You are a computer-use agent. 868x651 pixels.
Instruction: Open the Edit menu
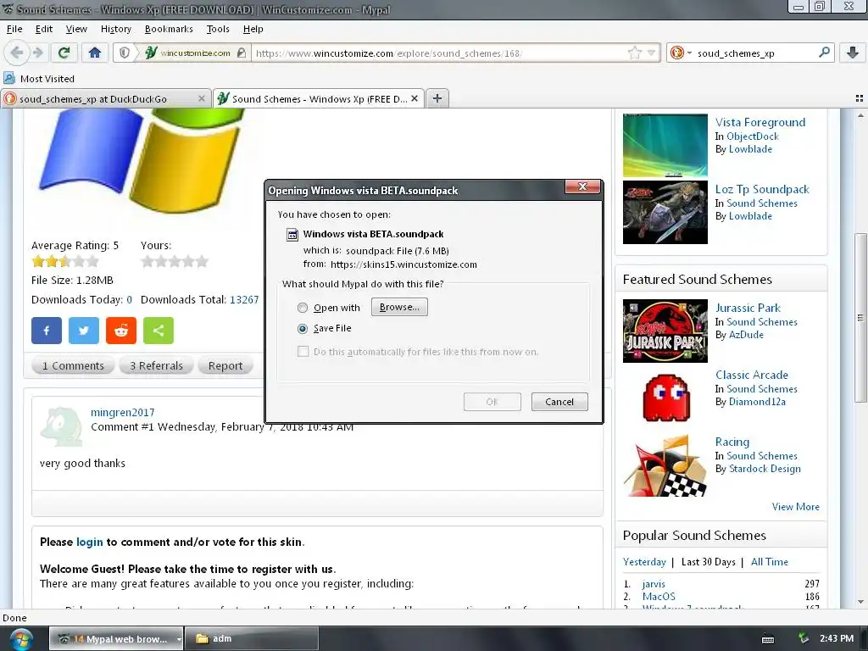pyautogui.click(x=44, y=29)
